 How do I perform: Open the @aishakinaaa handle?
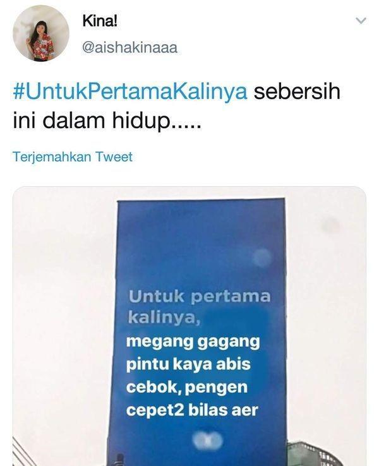point(129,47)
